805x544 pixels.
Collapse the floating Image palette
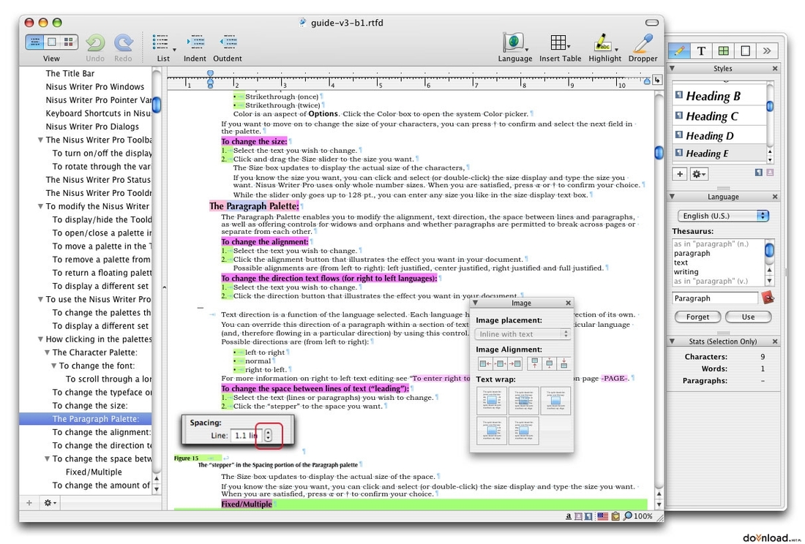point(476,303)
